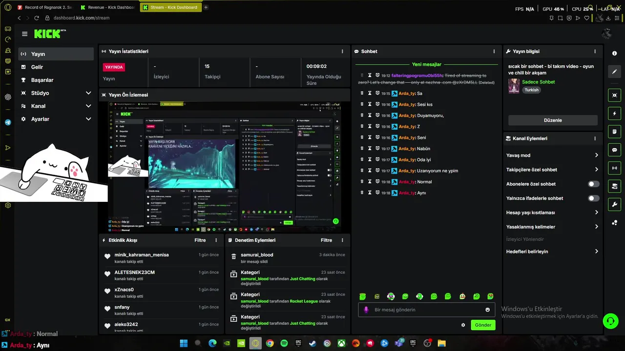This screenshot has height=351, width=625.
Task: Select Yayın in left navigation
Action: [x=56, y=54]
